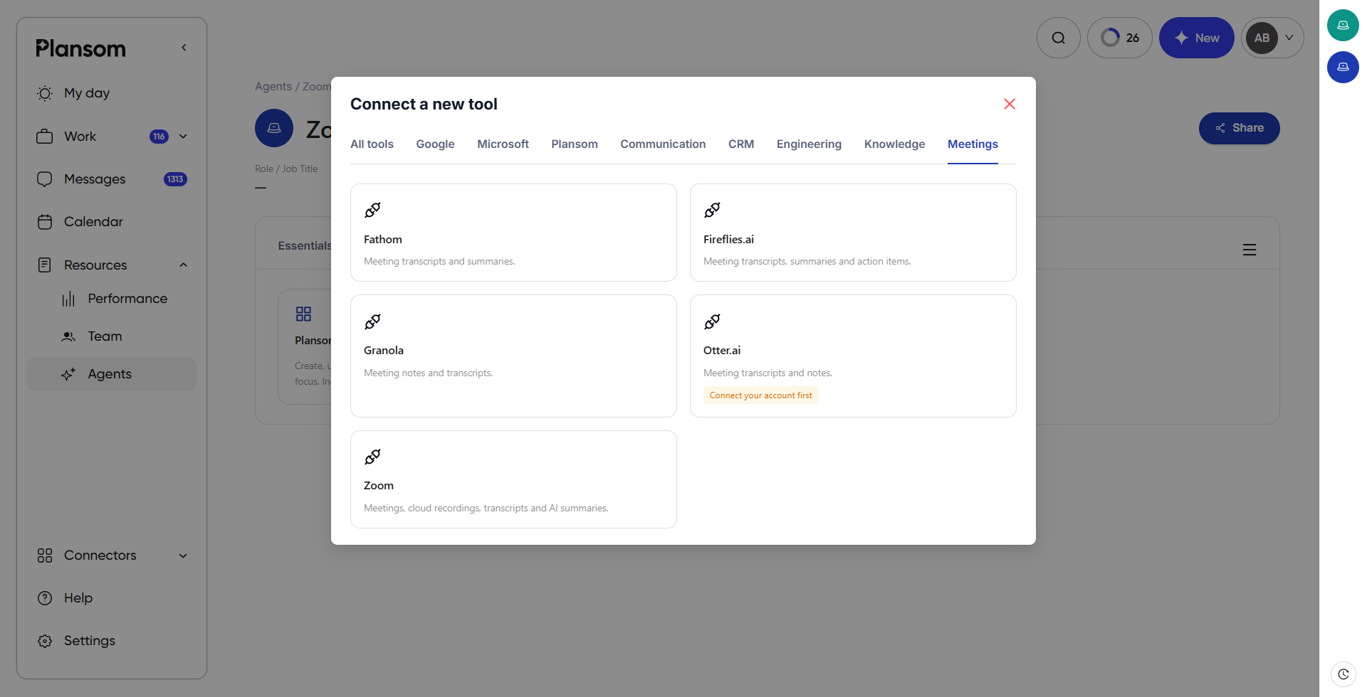Click the blue agent avatar on right rail

coord(1343,67)
